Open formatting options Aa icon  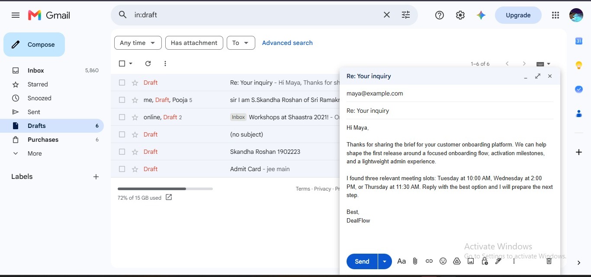(401, 261)
